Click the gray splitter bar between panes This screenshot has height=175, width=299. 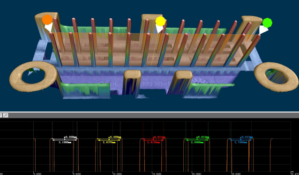149,112
